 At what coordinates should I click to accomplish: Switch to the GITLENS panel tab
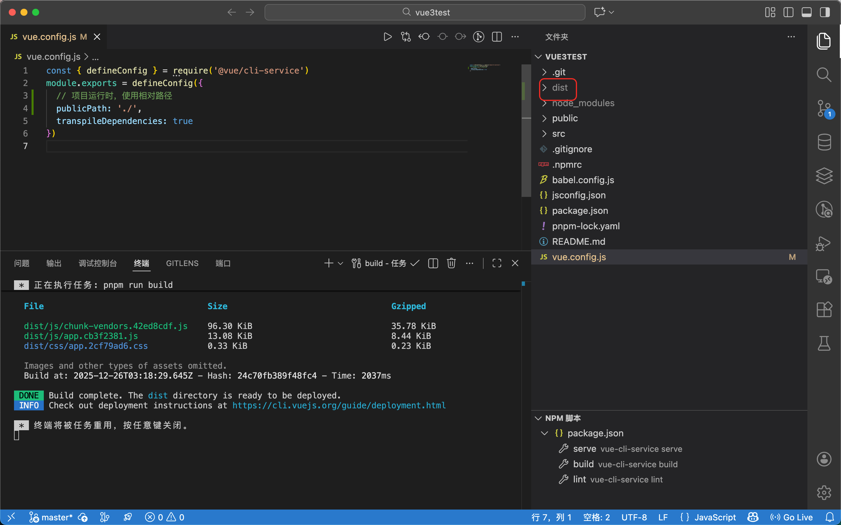coord(182,263)
